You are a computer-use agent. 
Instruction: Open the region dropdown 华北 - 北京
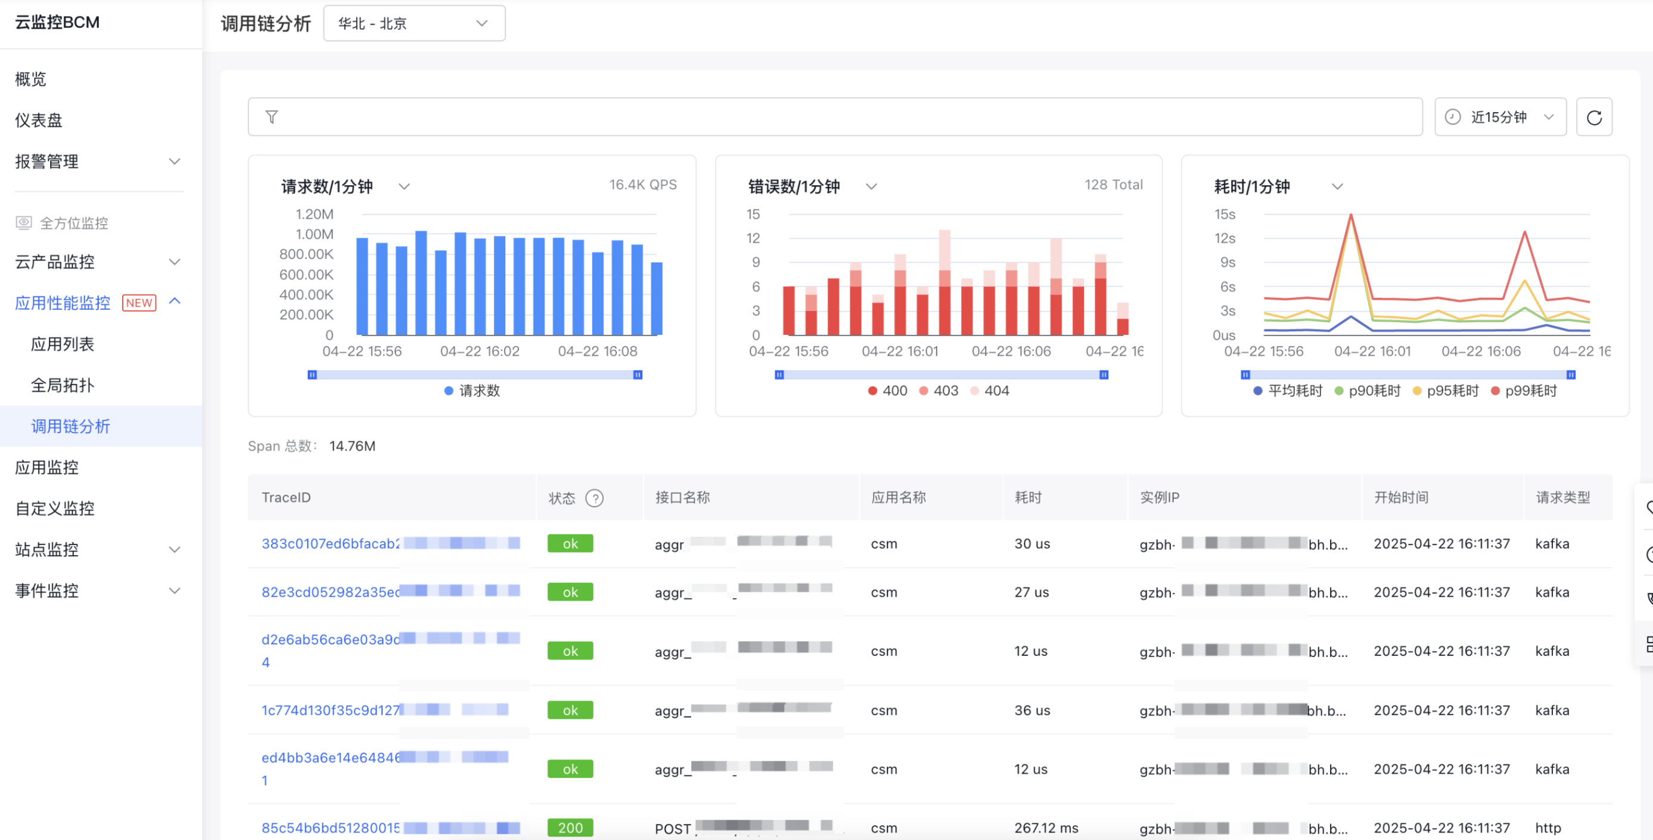pos(414,24)
